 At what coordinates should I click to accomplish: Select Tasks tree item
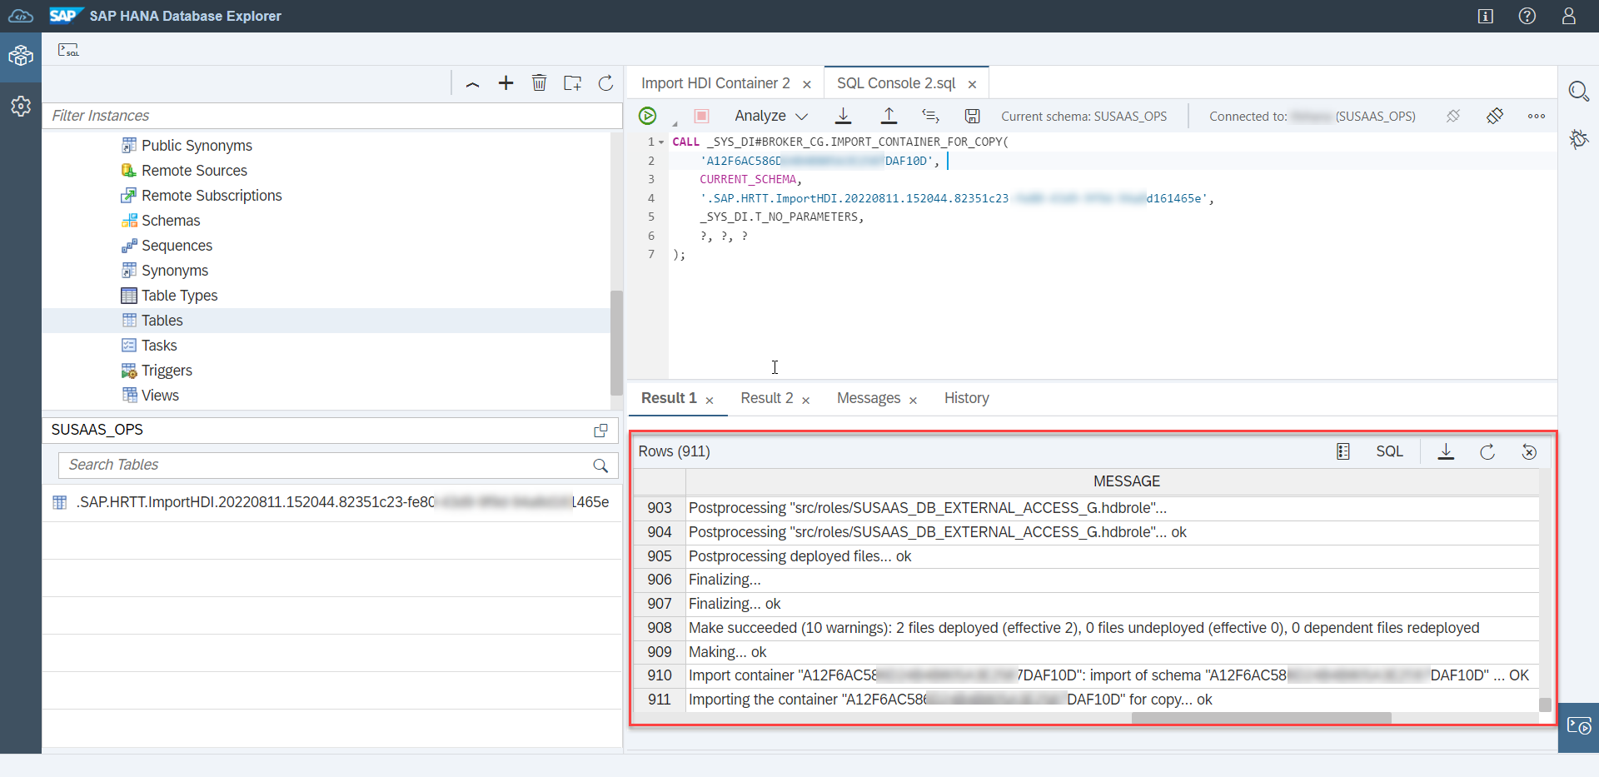(159, 346)
